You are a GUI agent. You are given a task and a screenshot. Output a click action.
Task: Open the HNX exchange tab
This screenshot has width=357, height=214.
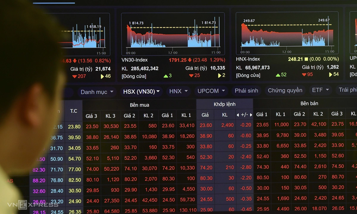178,91
